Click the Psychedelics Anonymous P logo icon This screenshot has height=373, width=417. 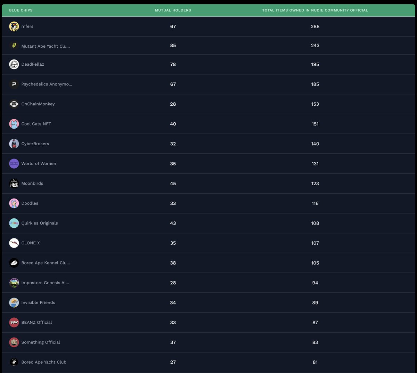click(x=14, y=84)
